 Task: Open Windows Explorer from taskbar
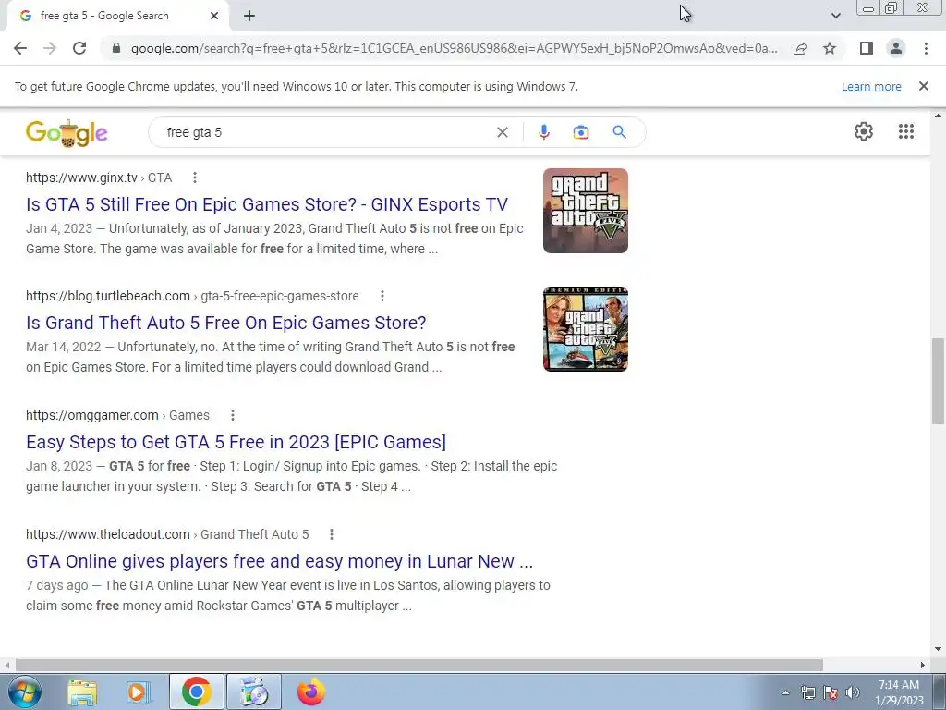pos(82,692)
